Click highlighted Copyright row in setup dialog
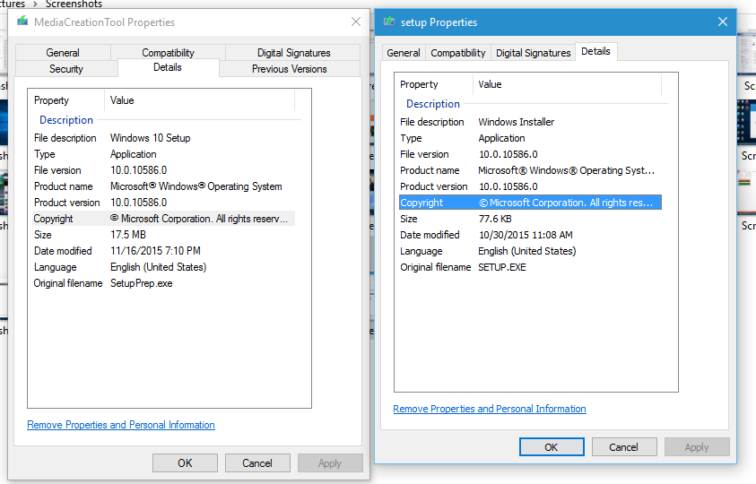This screenshot has height=484, width=756. (x=530, y=203)
